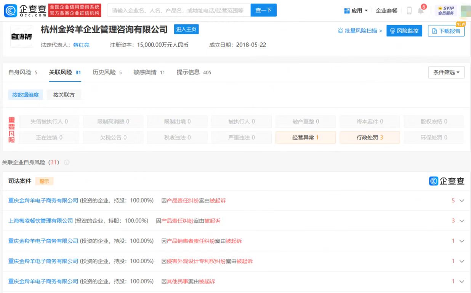Screen dimensions: 471x293
Task: Click the user avatar thumbnail
Action: 466,11
